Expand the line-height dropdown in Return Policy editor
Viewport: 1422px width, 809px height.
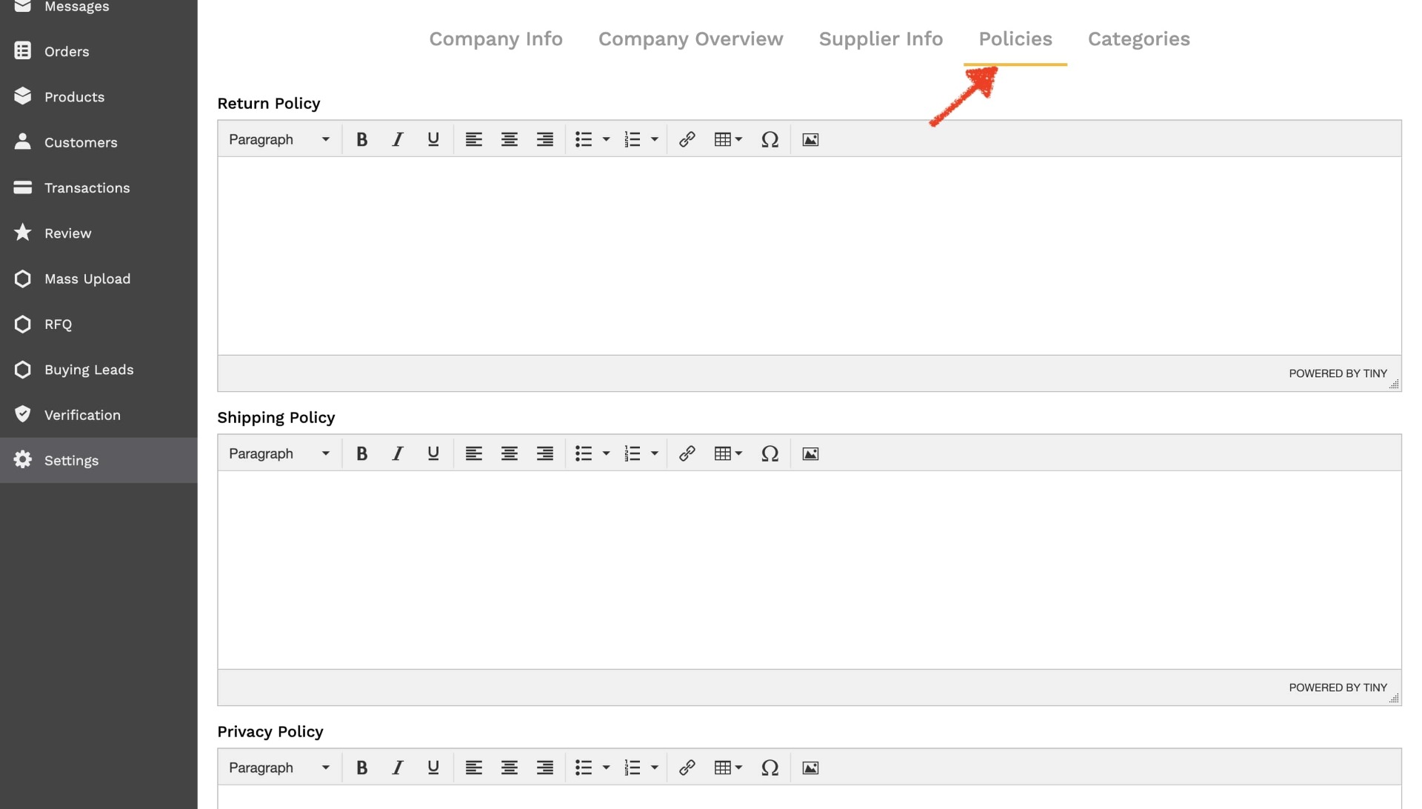[x=652, y=138]
